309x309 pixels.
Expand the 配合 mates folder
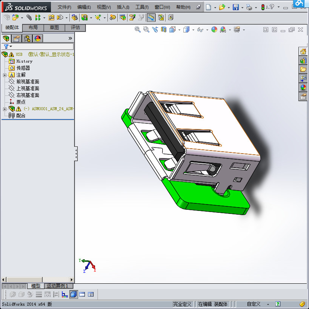point(20,115)
